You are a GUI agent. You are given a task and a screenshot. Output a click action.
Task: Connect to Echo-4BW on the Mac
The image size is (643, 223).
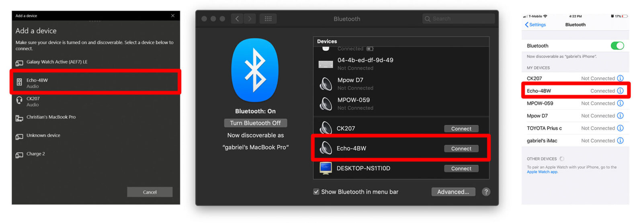point(461,149)
